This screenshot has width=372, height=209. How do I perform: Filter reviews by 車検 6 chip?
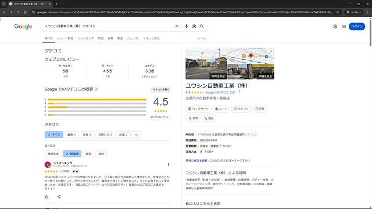coord(71,135)
